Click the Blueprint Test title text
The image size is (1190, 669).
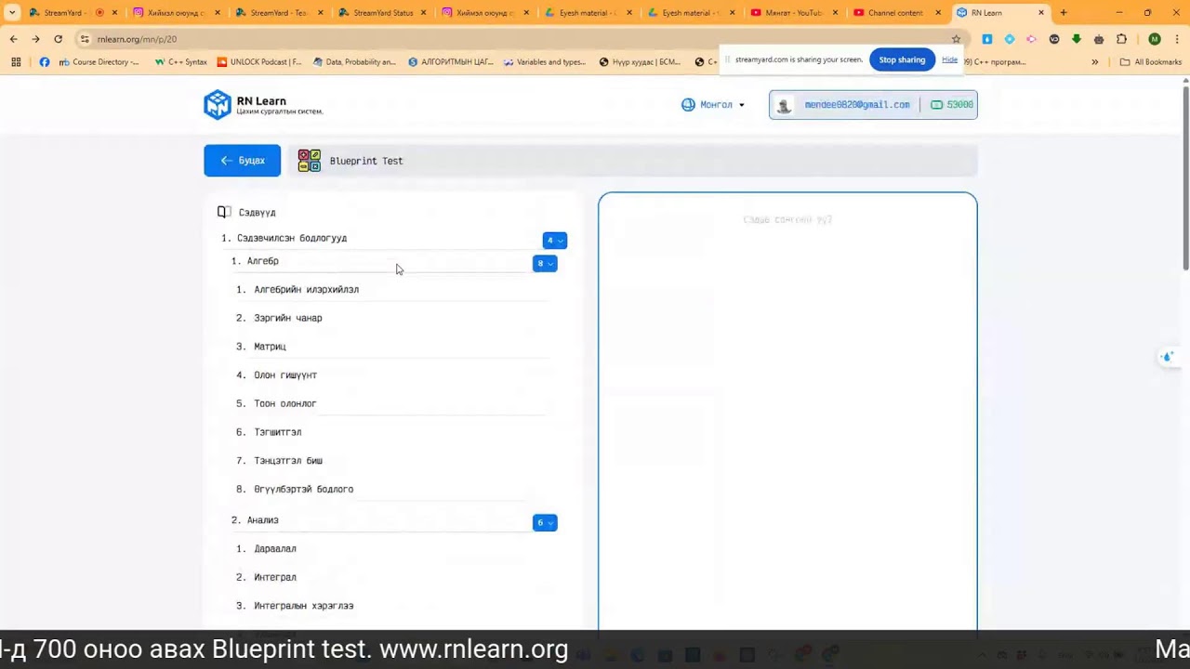pos(366,161)
